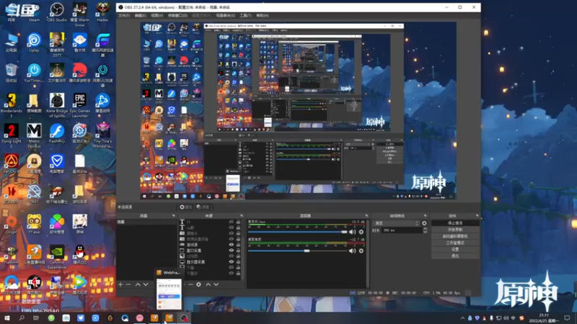This screenshot has height=324, width=577.
Task: Open taskbar search magnifier
Action: click(22, 318)
